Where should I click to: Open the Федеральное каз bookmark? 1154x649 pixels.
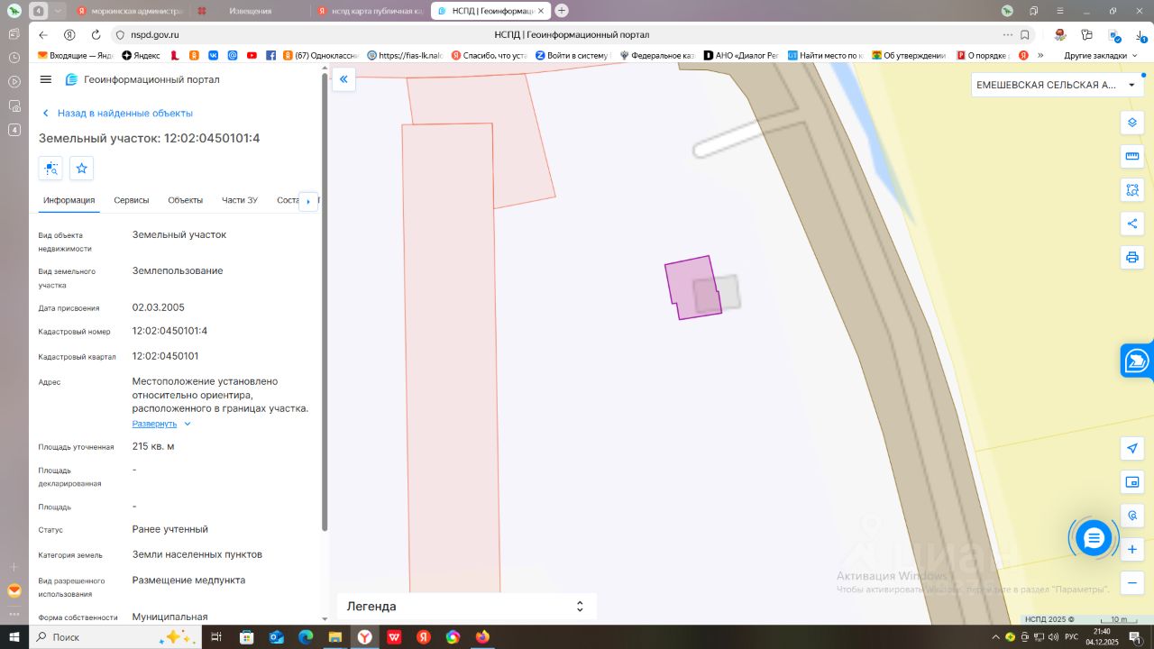[657, 55]
